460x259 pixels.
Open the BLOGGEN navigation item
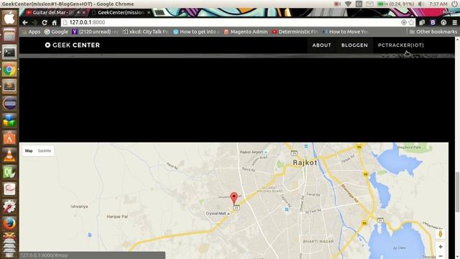coord(354,45)
